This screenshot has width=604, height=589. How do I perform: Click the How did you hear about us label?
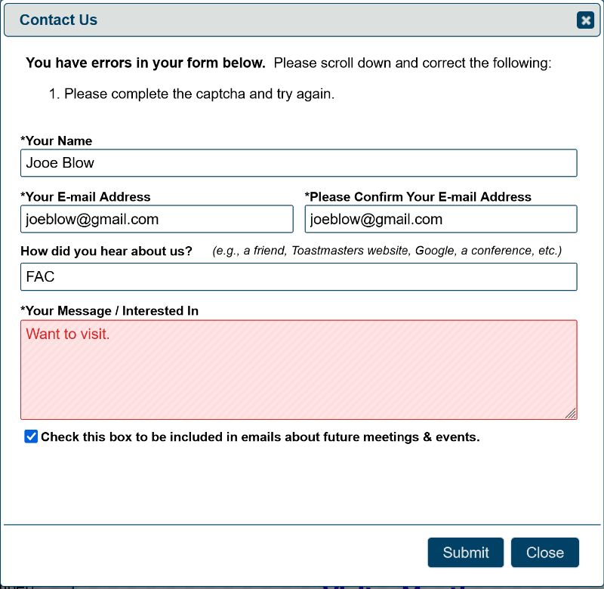[x=106, y=251]
